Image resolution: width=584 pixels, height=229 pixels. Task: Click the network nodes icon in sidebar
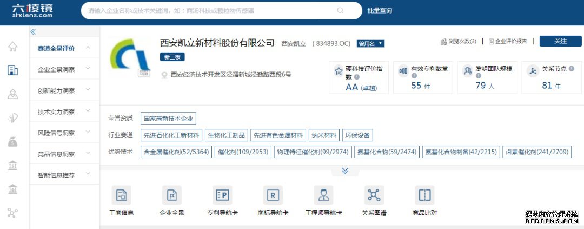(12, 213)
